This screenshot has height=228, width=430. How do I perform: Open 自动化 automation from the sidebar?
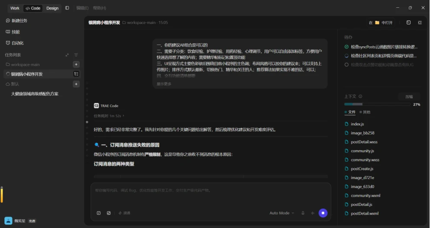[x=15, y=43]
